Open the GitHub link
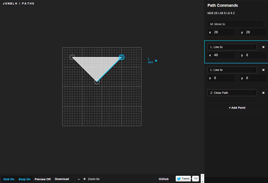 tap(164, 179)
